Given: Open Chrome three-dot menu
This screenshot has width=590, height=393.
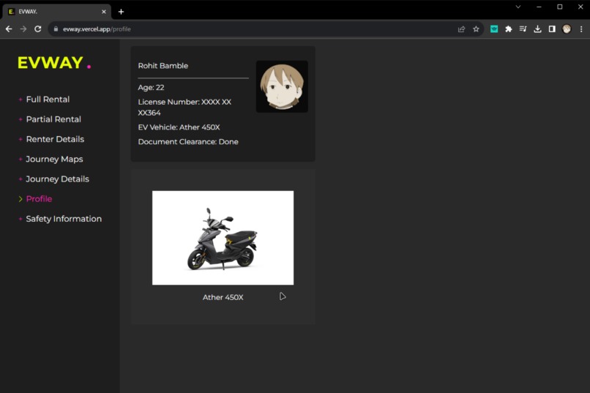Looking at the screenshot, I should click(581, 29).
